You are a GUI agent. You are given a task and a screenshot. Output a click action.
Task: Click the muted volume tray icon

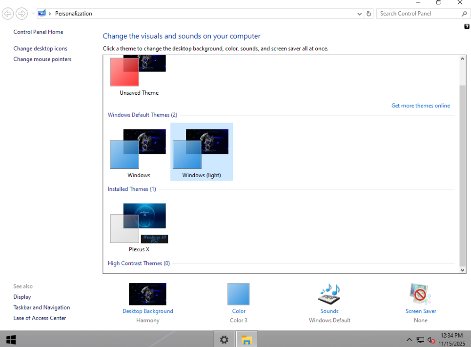point(431,340)
